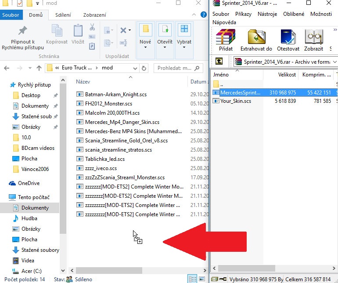The width and height of the screenshot is (338, 283).
Task: Switch to large icons view in status bar
Action: coord(202,279)
